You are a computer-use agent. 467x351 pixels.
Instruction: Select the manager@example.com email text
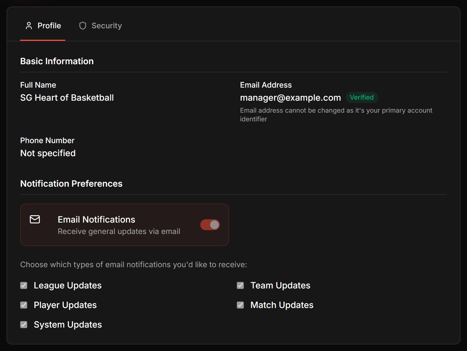pyautogui.click(x=290, y=98)
